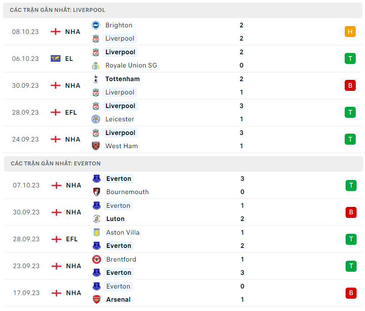Screen dimensions: 365x311
Task: Click red B badge for Arsenal match
Action: click(x=351, y=293)
